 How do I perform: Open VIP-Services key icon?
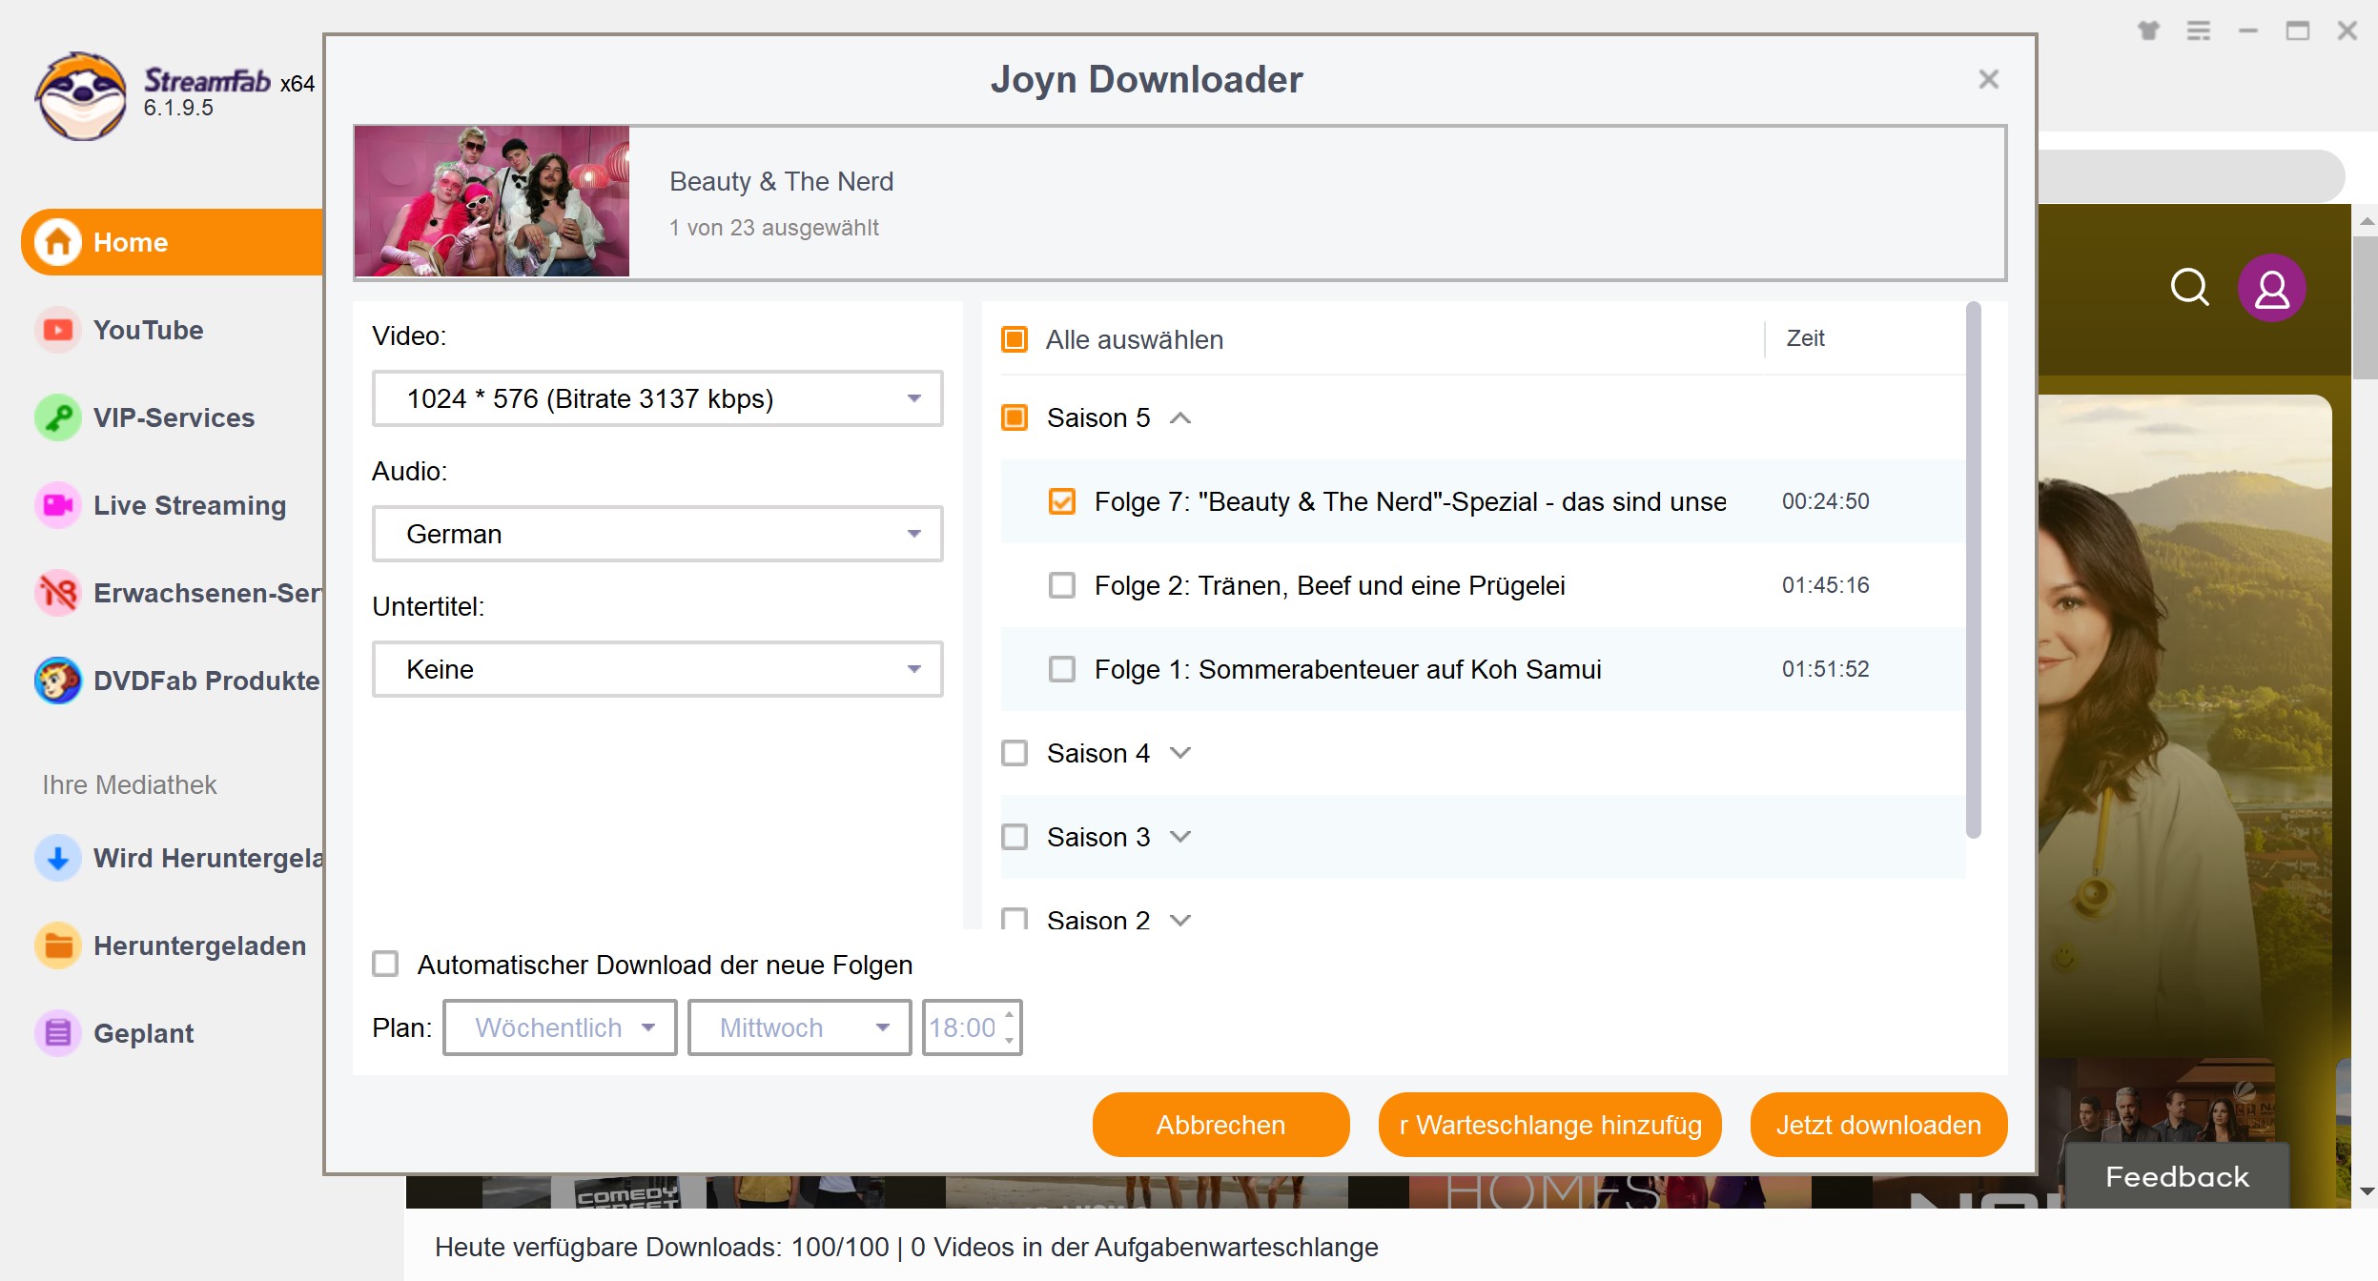pyautogui.click(x=58, y=417)
